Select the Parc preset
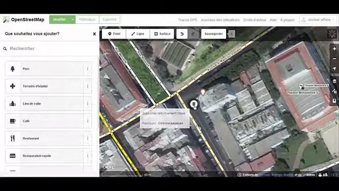 44,69
